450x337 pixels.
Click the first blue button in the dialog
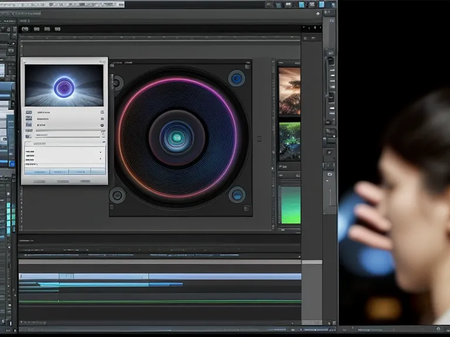37,171
